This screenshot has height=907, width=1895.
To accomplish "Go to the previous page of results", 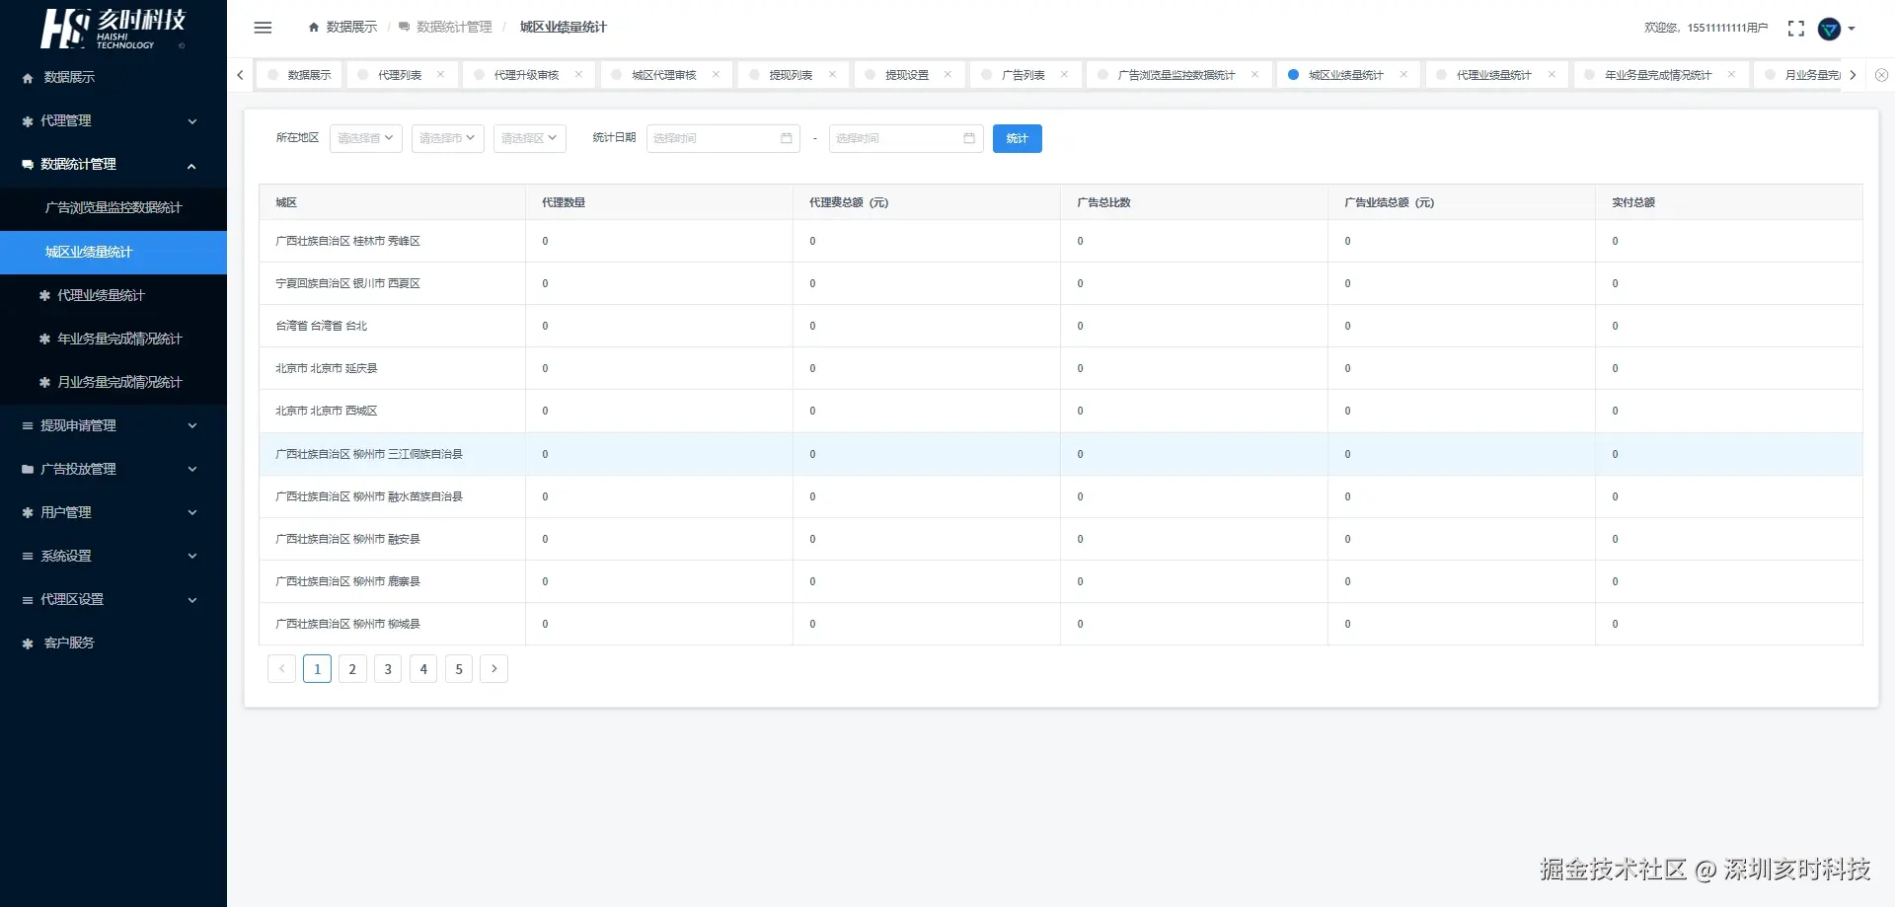I will coord(281,669).
